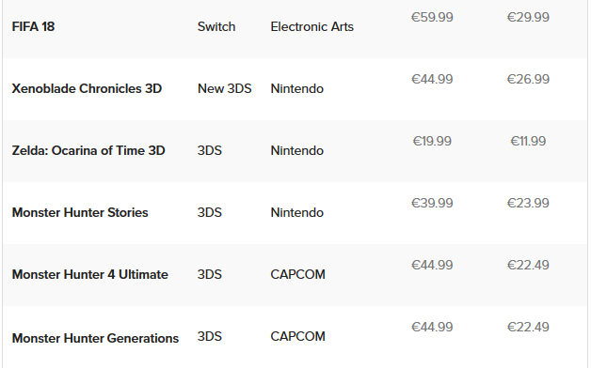This screenshot has width=591, height=368.
Task: Click the Electronic Arts publisher cell
Action: [312, 26]
